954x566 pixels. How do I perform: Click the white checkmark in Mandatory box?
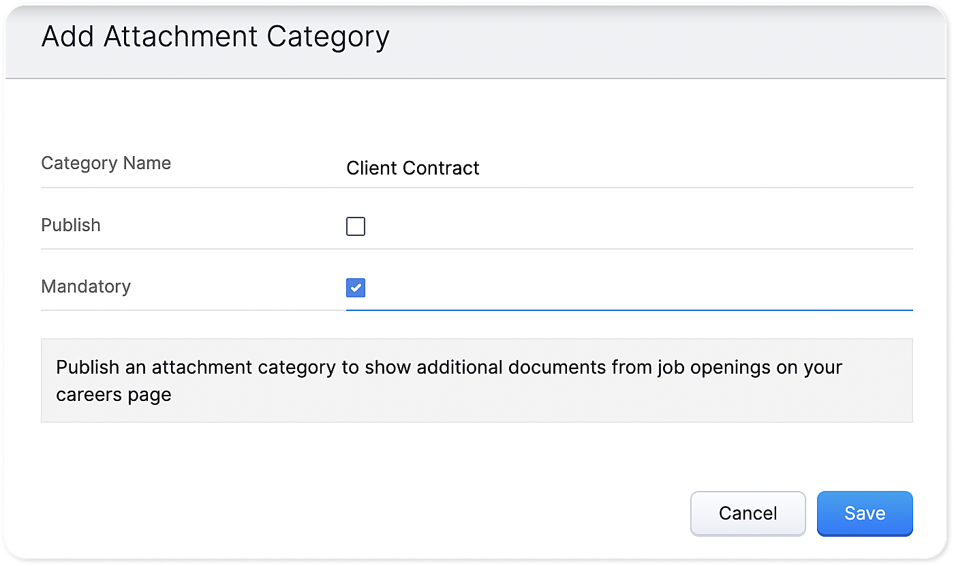pos(356,288)
